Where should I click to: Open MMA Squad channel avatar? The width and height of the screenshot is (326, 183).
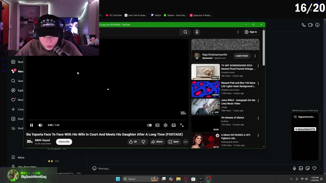coord(30,142)
